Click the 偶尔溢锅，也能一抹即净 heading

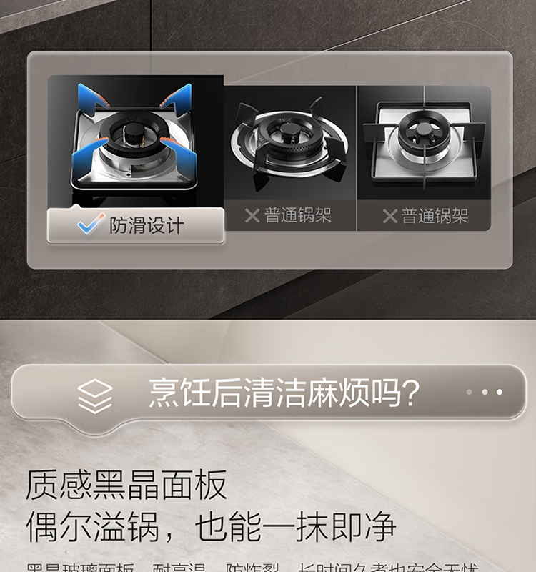211,526
